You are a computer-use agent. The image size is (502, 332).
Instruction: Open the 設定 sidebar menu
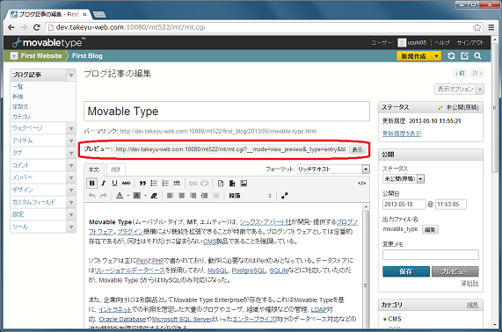18,214
